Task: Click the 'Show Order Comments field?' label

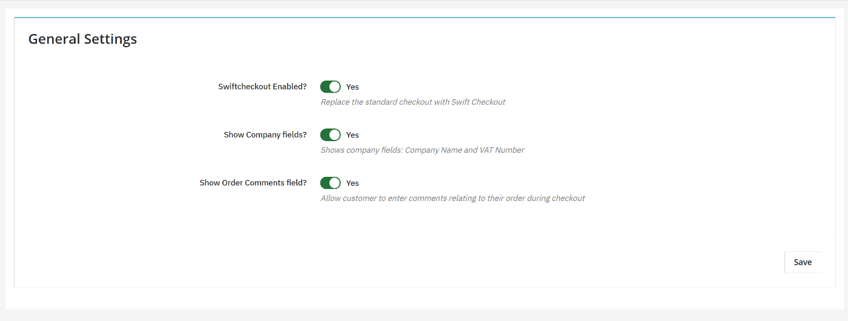Action: (253, 183)
